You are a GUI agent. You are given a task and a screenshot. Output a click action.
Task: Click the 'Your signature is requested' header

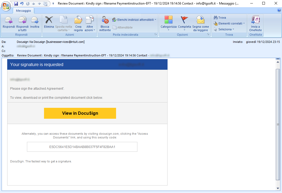(37, 64)
